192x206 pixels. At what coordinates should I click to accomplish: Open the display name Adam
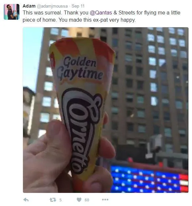coord(29,6)
